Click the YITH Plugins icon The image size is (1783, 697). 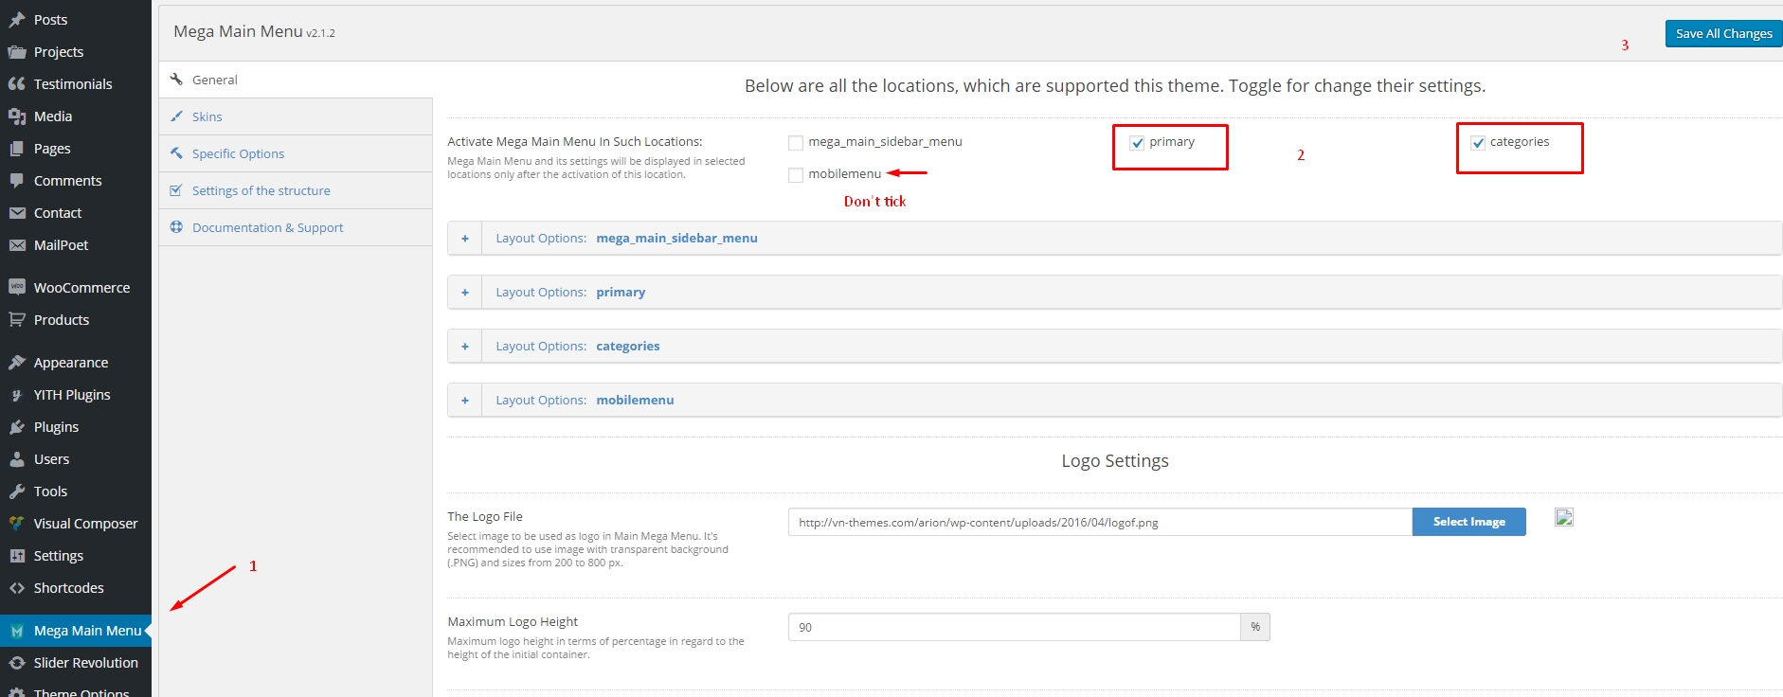(17, 395)
